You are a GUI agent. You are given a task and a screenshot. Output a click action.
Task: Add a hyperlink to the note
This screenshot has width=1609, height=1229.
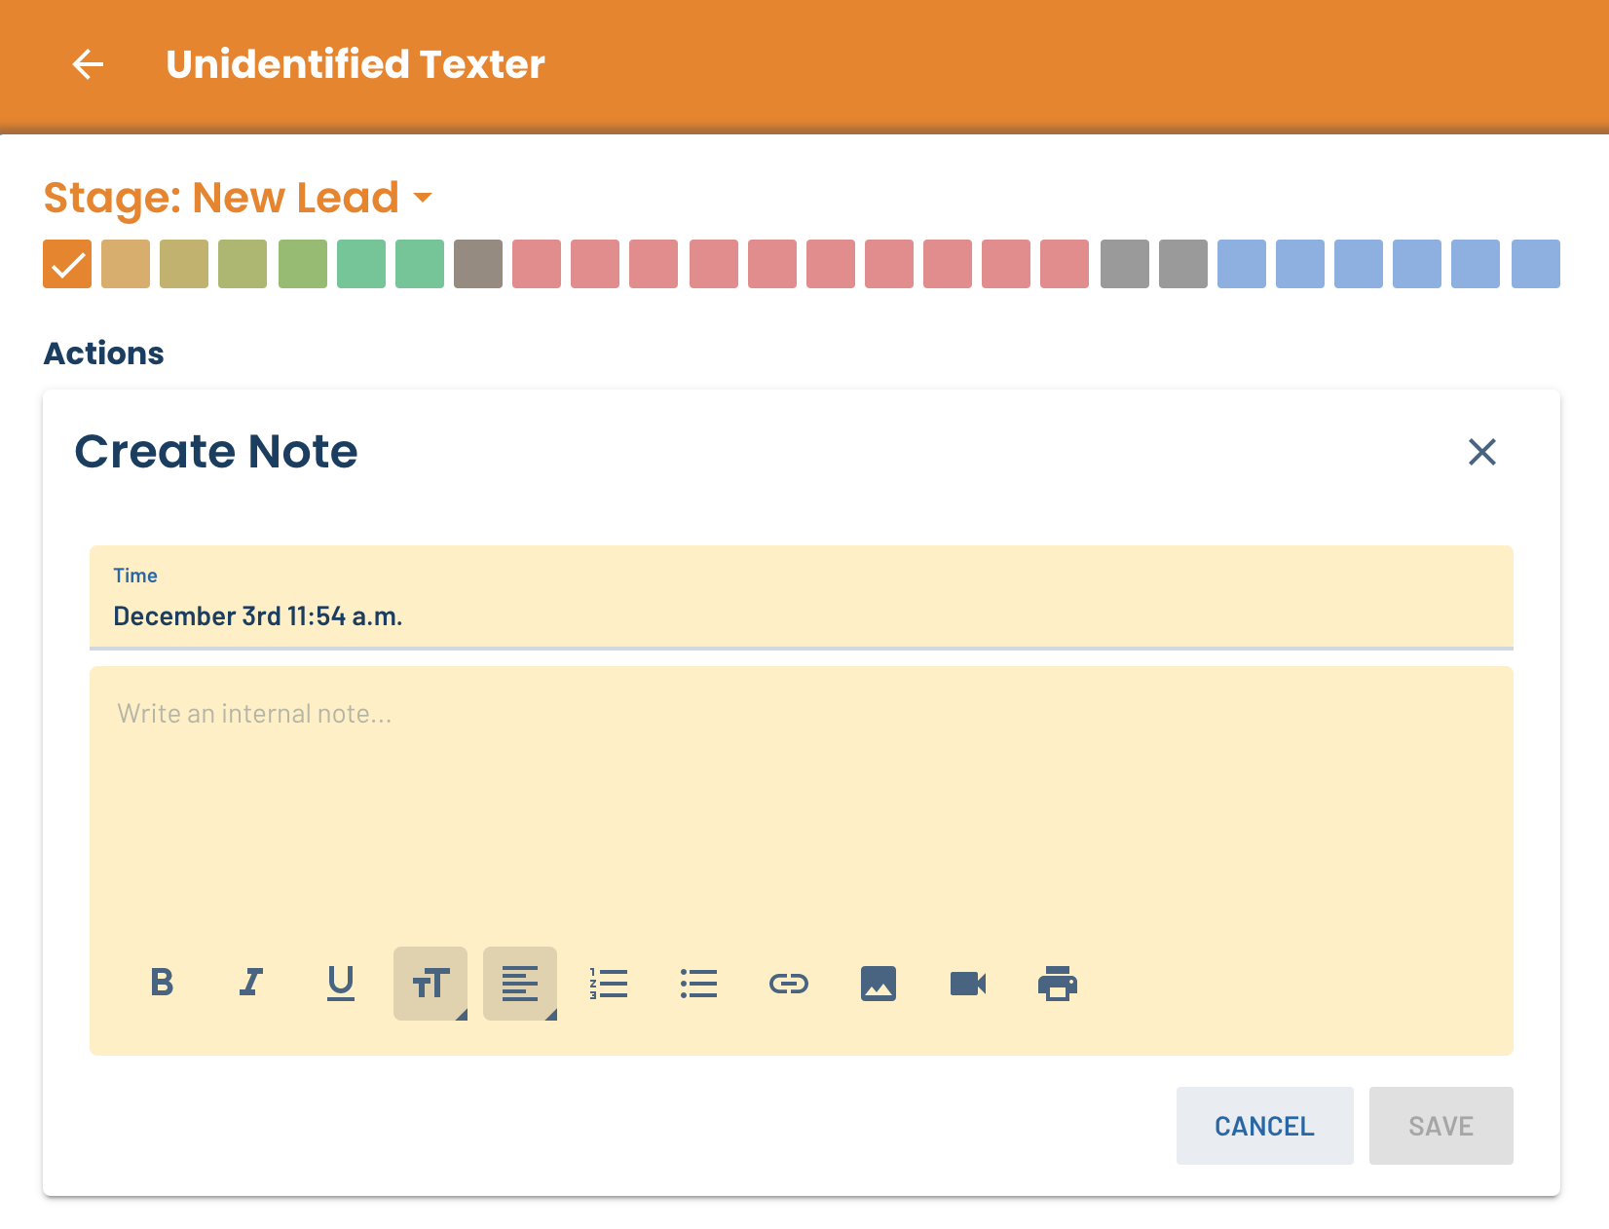point(789,983)
